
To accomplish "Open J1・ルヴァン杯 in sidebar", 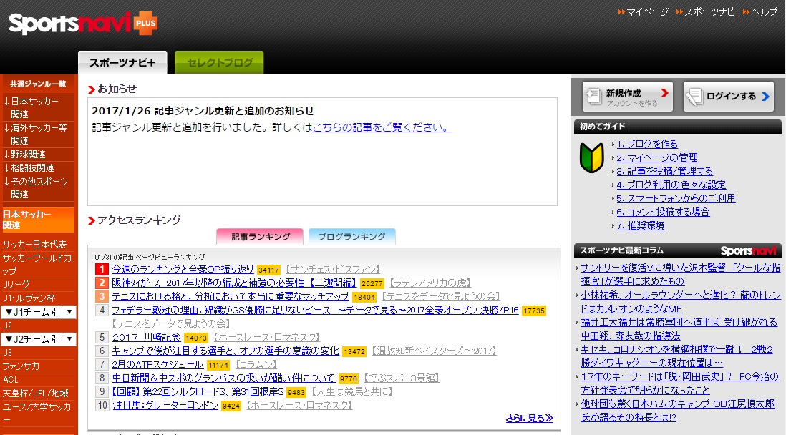I will click(29, 298).
